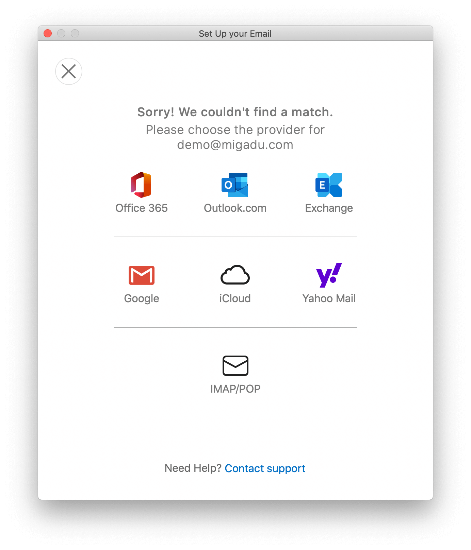Click the Yahoo Mail label

click(x=329, y=298)
